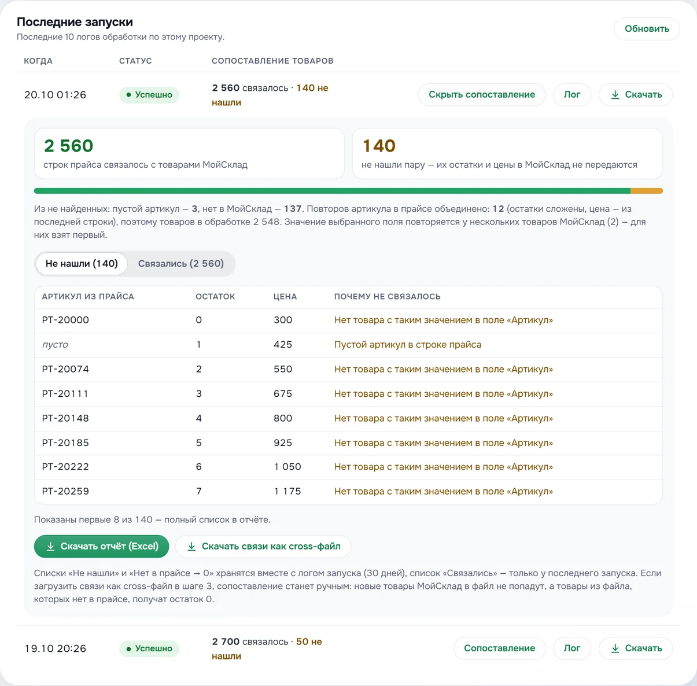Expand Сопоставление for 19.10 20:26 run
697x686 pixels.
499,648
